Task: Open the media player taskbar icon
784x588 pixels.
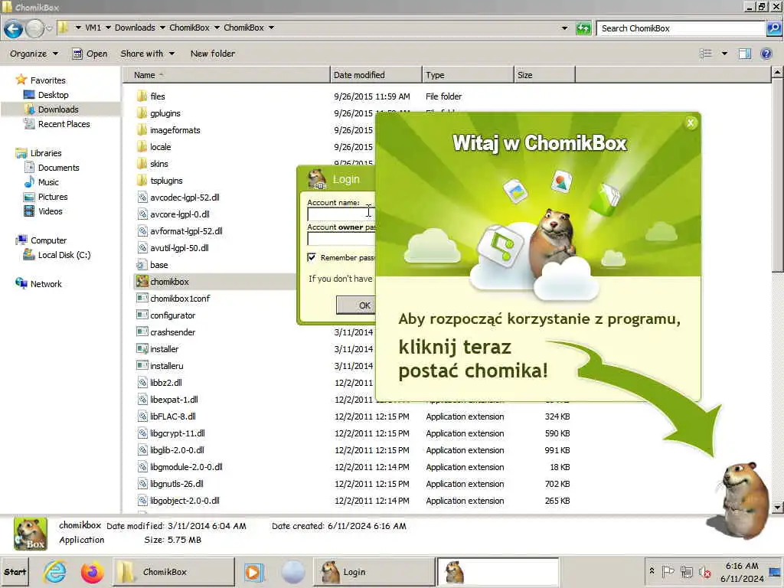Action: (253, 571)
